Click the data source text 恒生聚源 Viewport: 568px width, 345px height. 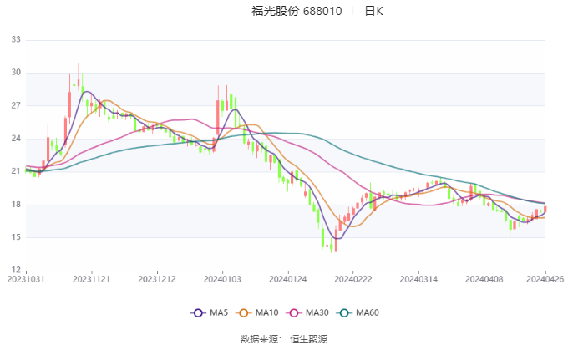(308, 339)
